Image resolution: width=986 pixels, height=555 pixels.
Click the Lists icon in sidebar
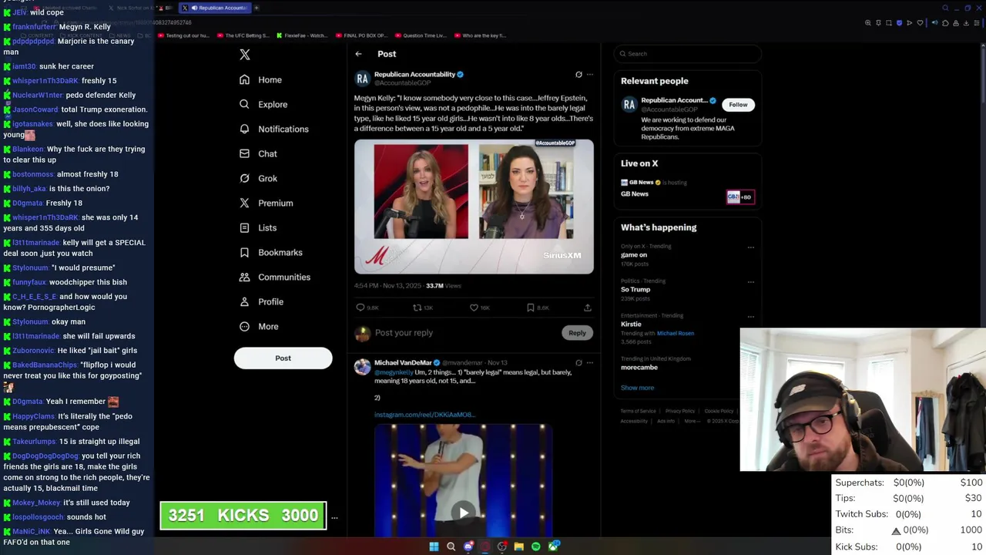[x=244, y=227]
